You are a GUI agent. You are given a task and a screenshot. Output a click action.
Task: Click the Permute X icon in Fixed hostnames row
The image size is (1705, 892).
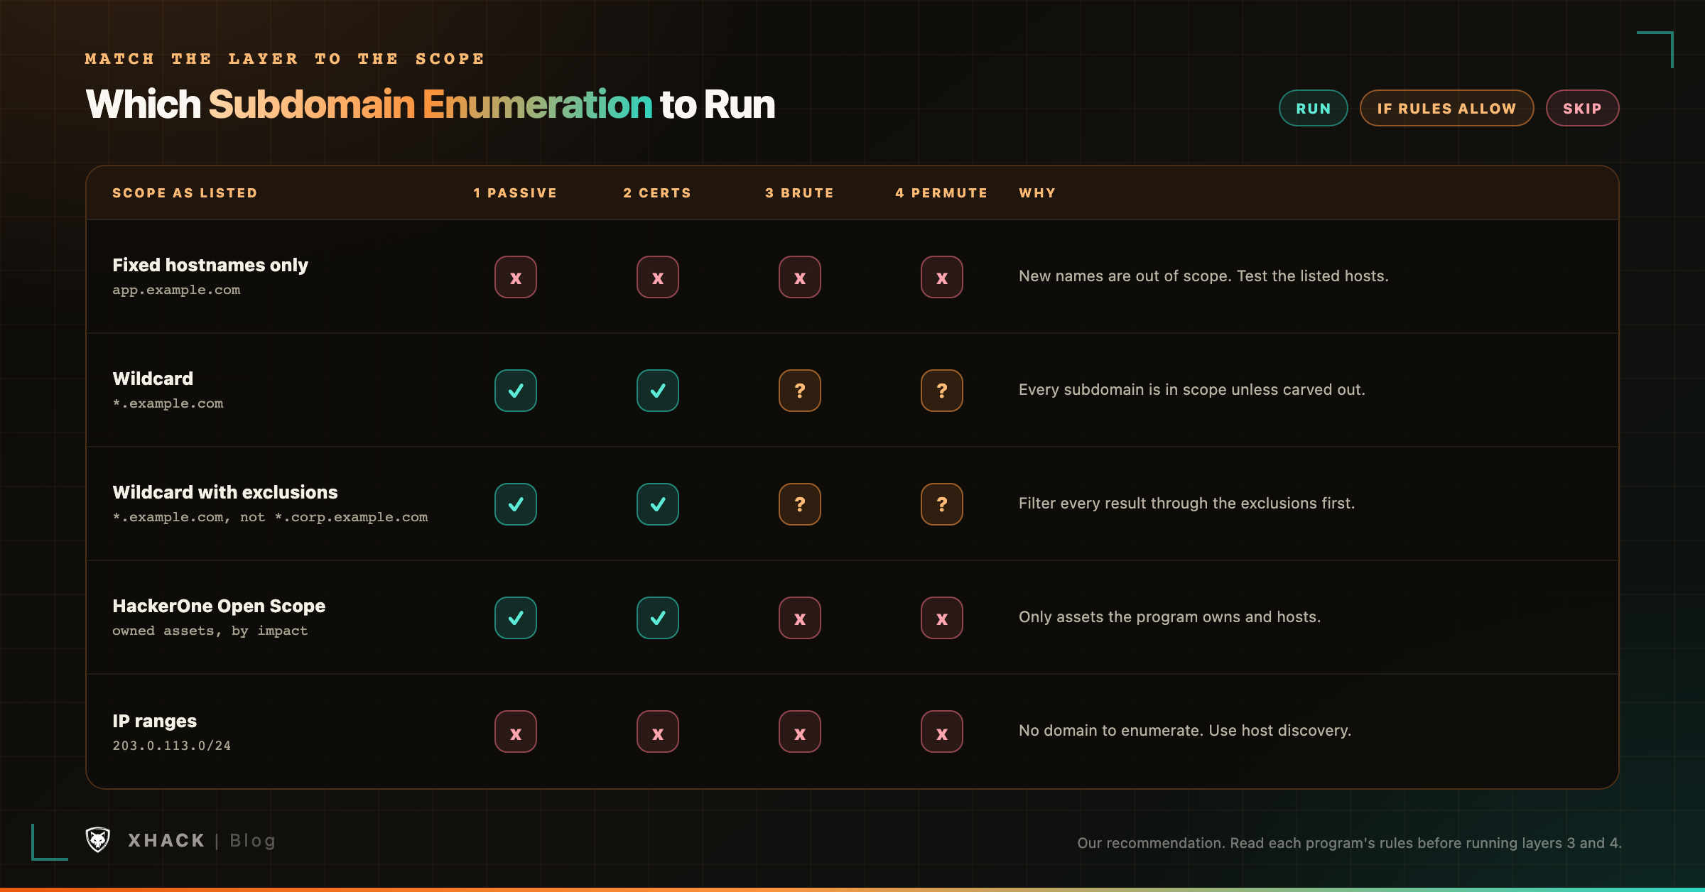pos(942,277)
